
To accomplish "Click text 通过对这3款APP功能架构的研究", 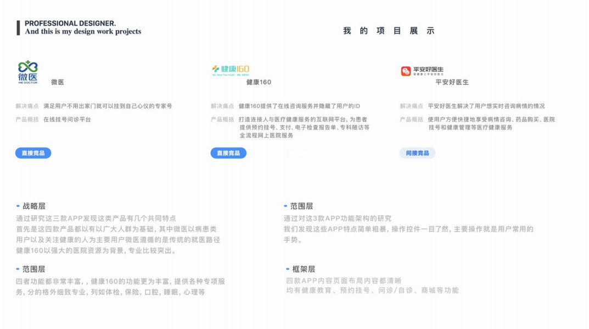I will tap(338, 218).
